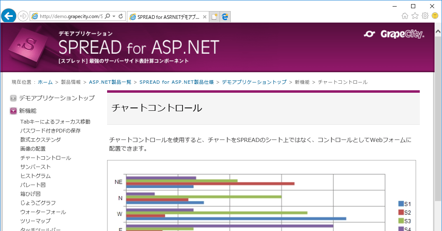Click the long red NE bar in chart
Image resolution: width=442 pixels, height=231 pixels.
210,183
